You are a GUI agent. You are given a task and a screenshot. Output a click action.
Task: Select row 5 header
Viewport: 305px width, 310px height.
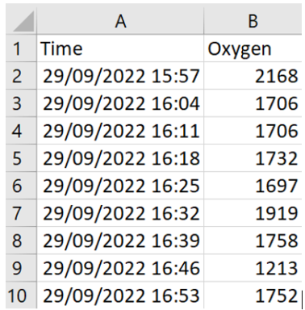point(21,158)
